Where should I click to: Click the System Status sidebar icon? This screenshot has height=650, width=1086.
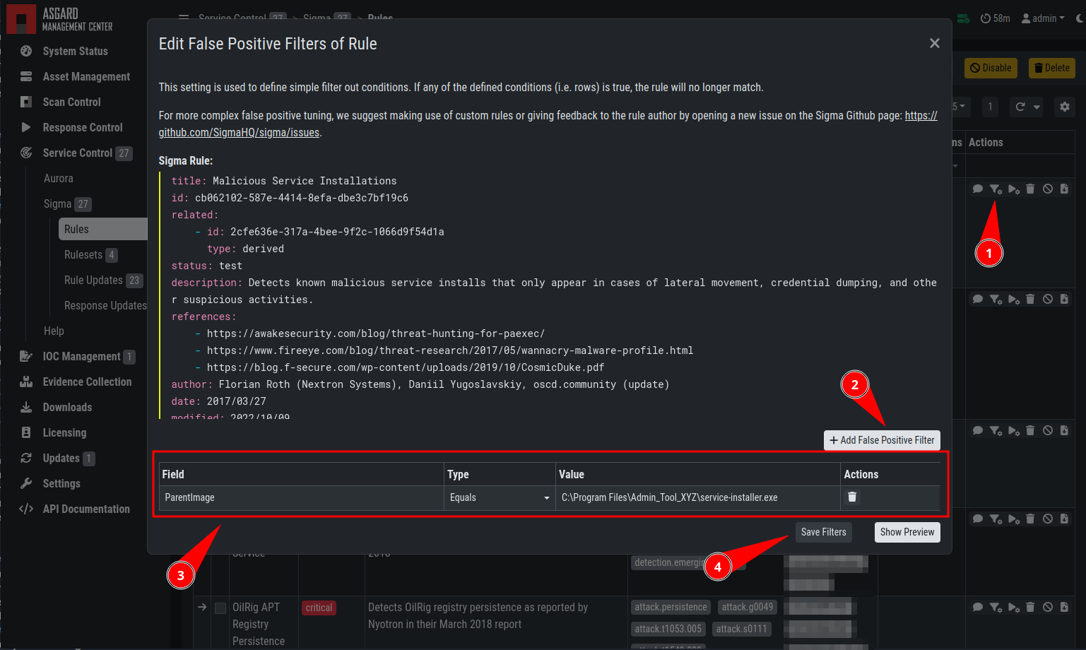26,51
